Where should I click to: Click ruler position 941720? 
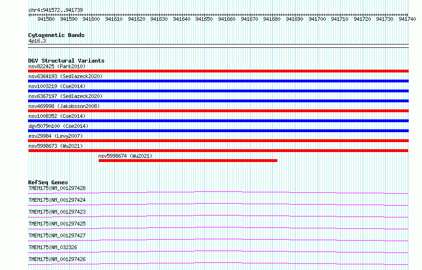[362, 19]
